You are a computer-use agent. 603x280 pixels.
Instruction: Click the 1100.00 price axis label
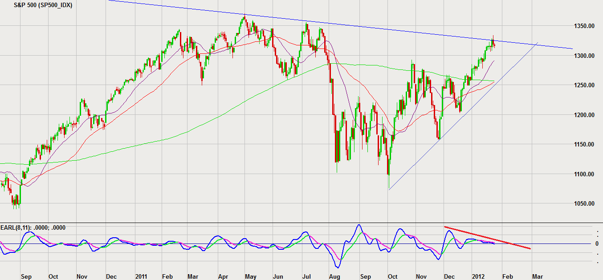[x=584, y=174]
